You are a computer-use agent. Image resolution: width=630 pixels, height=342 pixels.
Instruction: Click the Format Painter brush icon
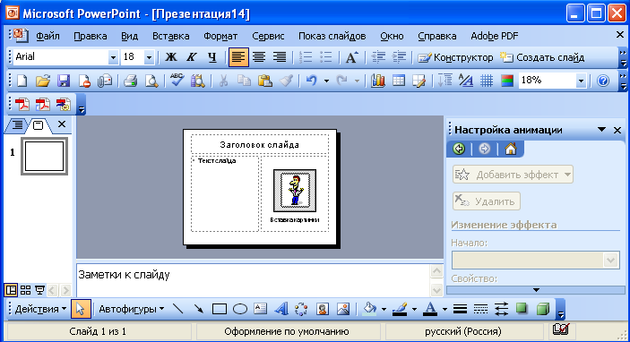[286, 81]
